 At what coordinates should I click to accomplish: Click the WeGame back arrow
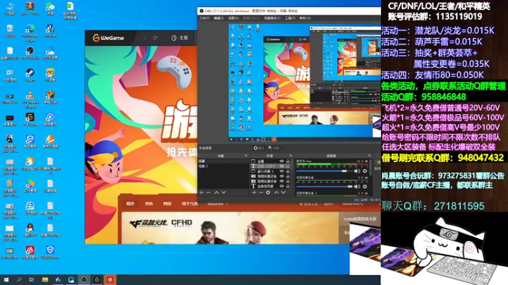point(145,38)
